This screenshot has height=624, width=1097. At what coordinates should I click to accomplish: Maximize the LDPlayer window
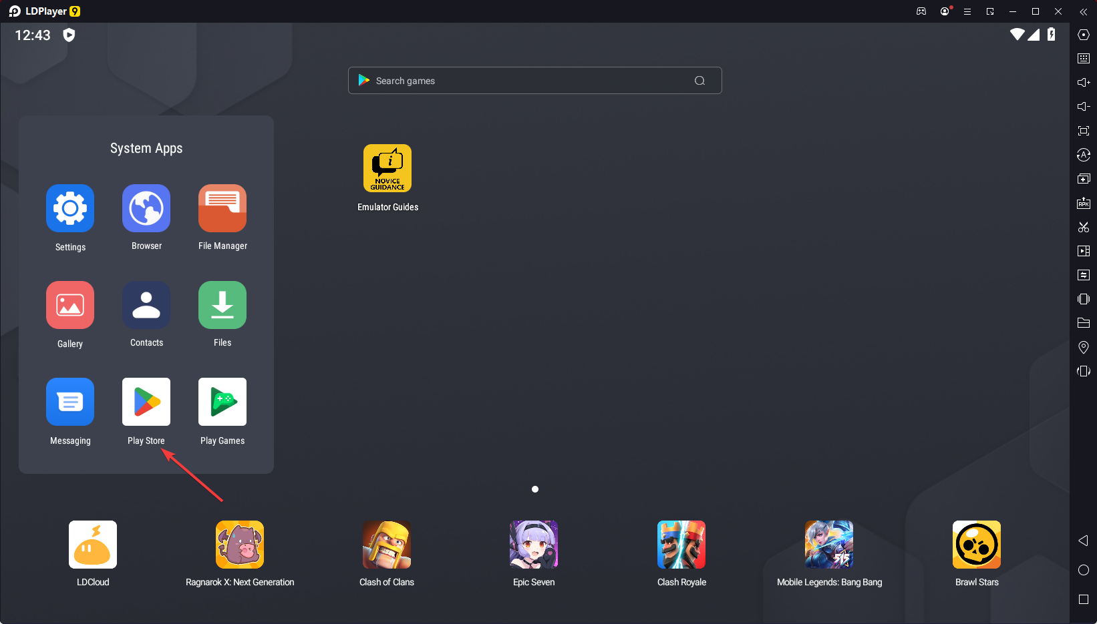(1036, 11)
